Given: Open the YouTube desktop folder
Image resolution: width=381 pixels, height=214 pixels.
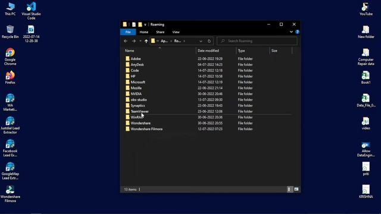Looking at the screenshot, I should tap(366, 9).
